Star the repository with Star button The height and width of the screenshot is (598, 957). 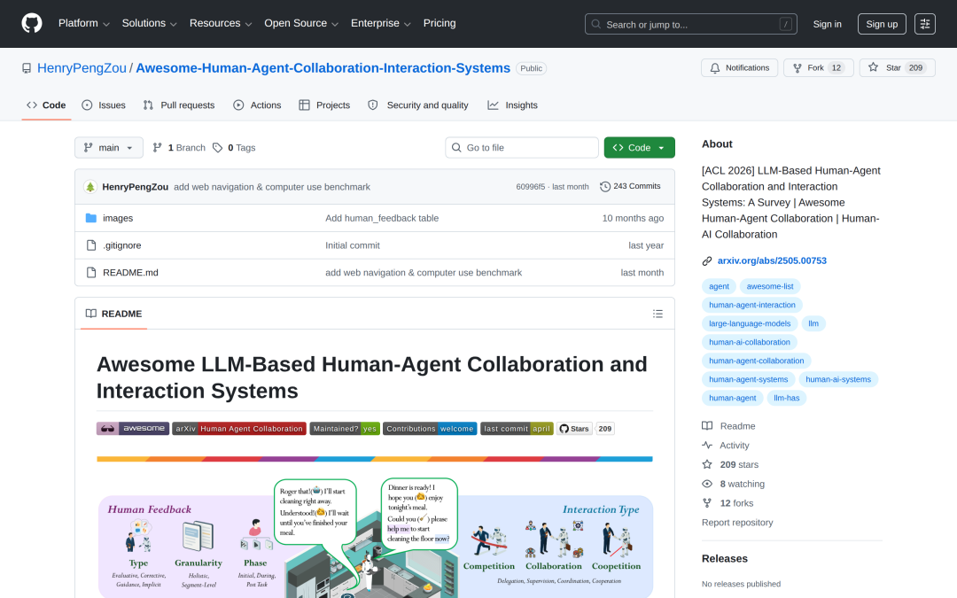coord(897,67)
